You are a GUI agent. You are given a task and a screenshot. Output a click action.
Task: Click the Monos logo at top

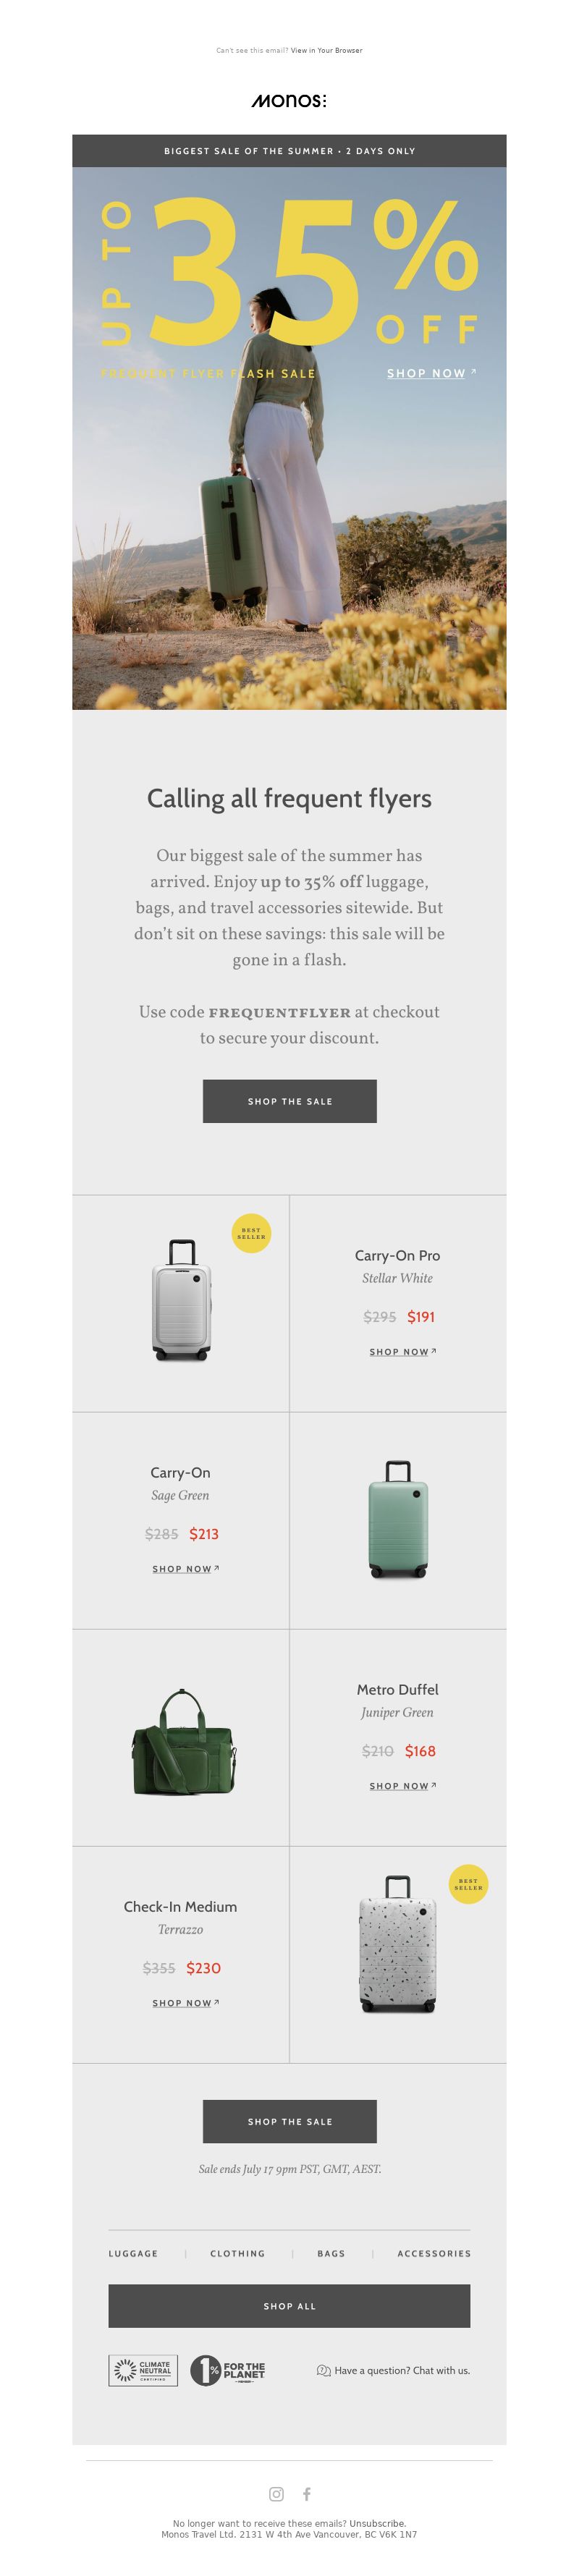(x=289, y=100)
